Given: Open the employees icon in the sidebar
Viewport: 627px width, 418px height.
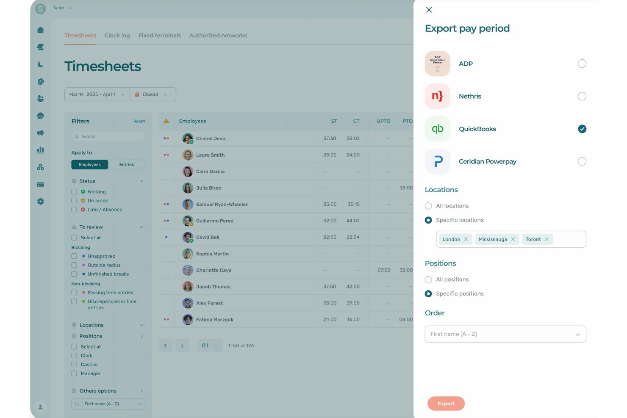Looking at the screenshot, I should [40, 99].
